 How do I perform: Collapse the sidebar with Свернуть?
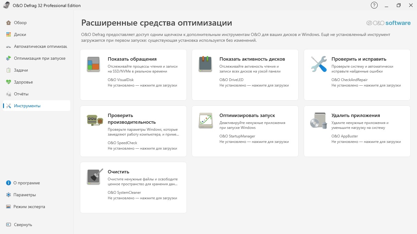point(37,225)
